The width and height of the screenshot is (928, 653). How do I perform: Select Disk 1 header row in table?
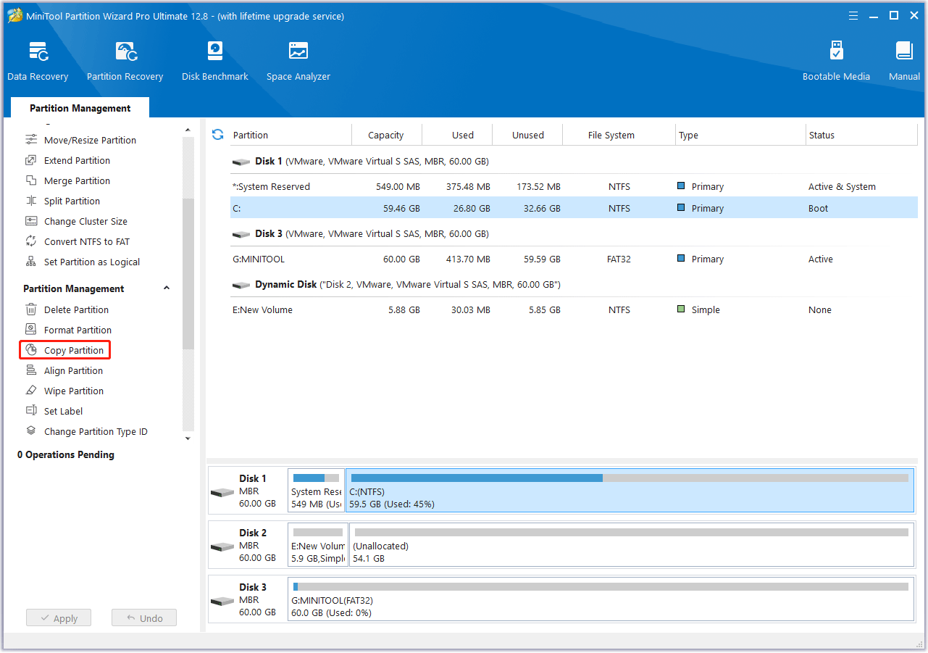tap(574, 161)
